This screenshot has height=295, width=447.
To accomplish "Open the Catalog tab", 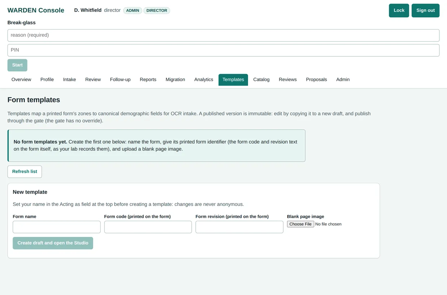I will (261, 80).
